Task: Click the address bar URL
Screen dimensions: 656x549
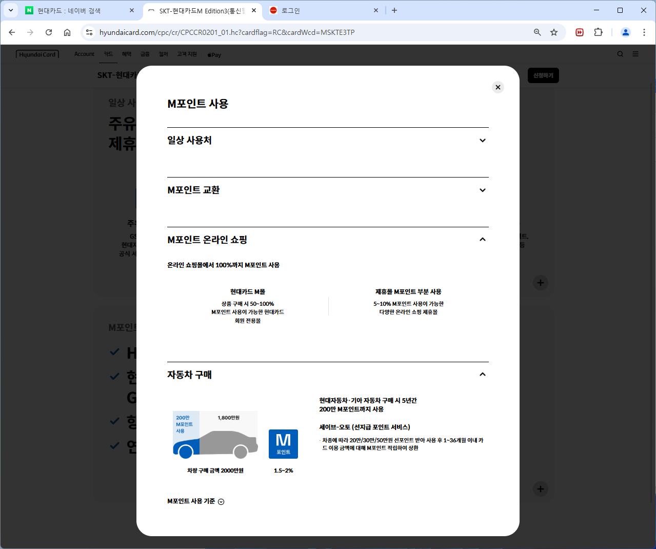Action: point(227,32)
